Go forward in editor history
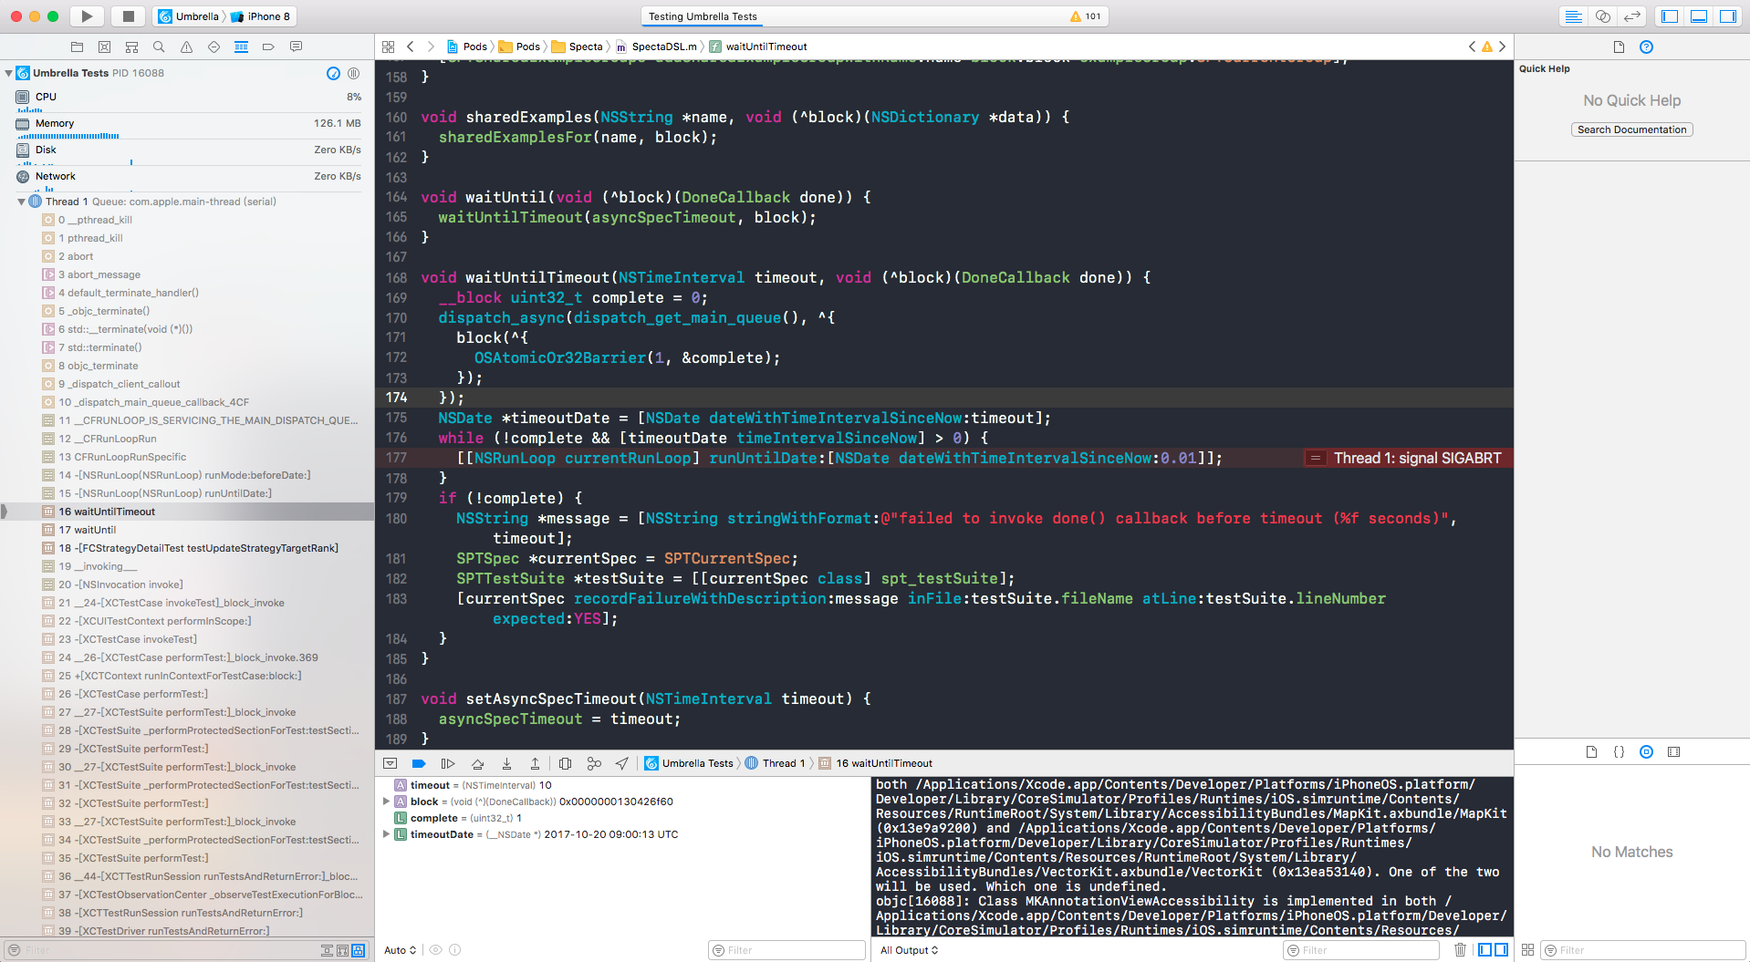Image resolution: width=1750 pixels, height=962 pixels. (431, 47)
